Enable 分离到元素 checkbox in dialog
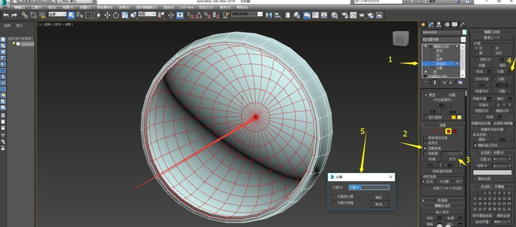 click(334, 196)
